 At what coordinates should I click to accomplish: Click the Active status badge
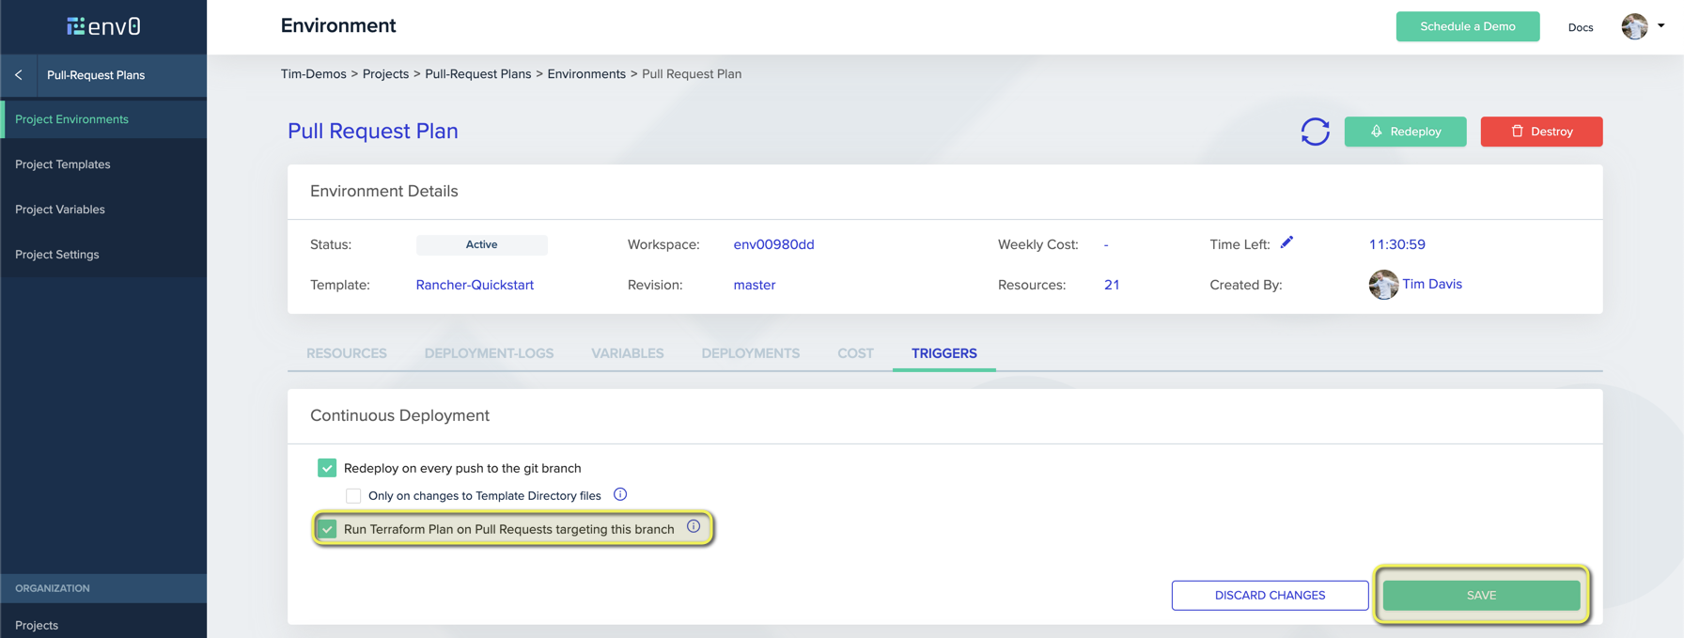click(482, 244)
